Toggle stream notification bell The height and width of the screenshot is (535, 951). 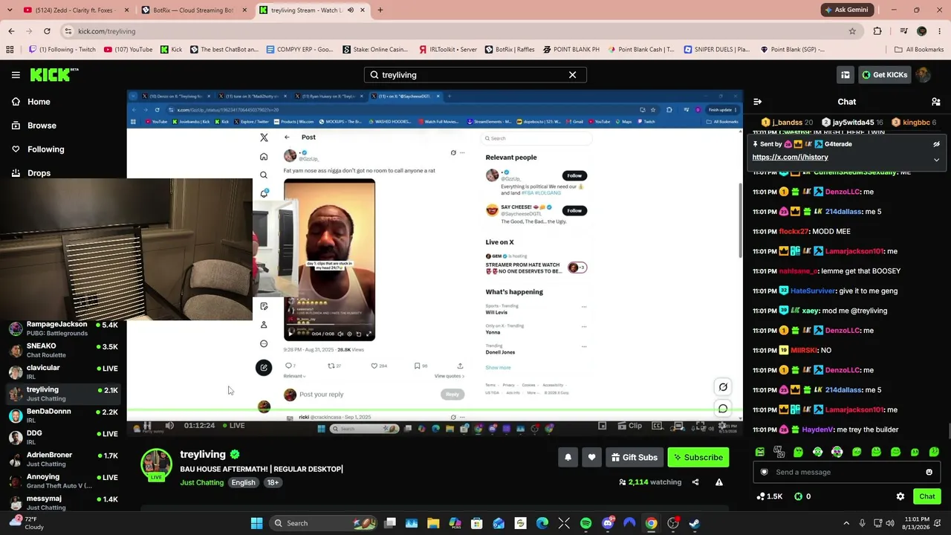pos(568,458)
